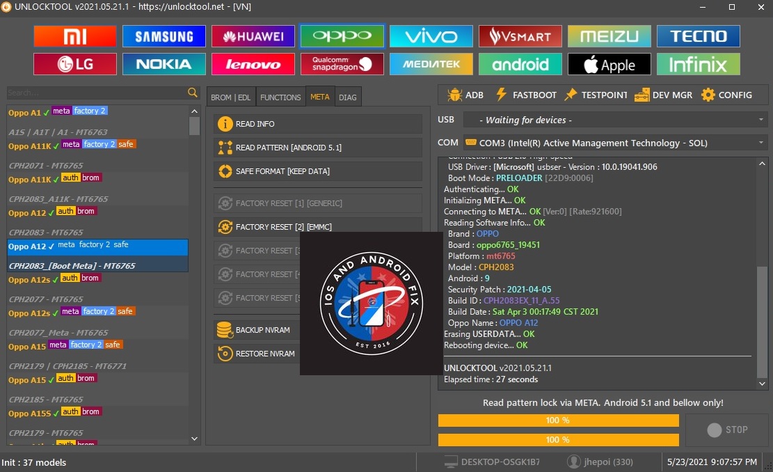Switch to the DIAG tab
773x472 pixels.
pyautogui.click(x=348, y=97)
